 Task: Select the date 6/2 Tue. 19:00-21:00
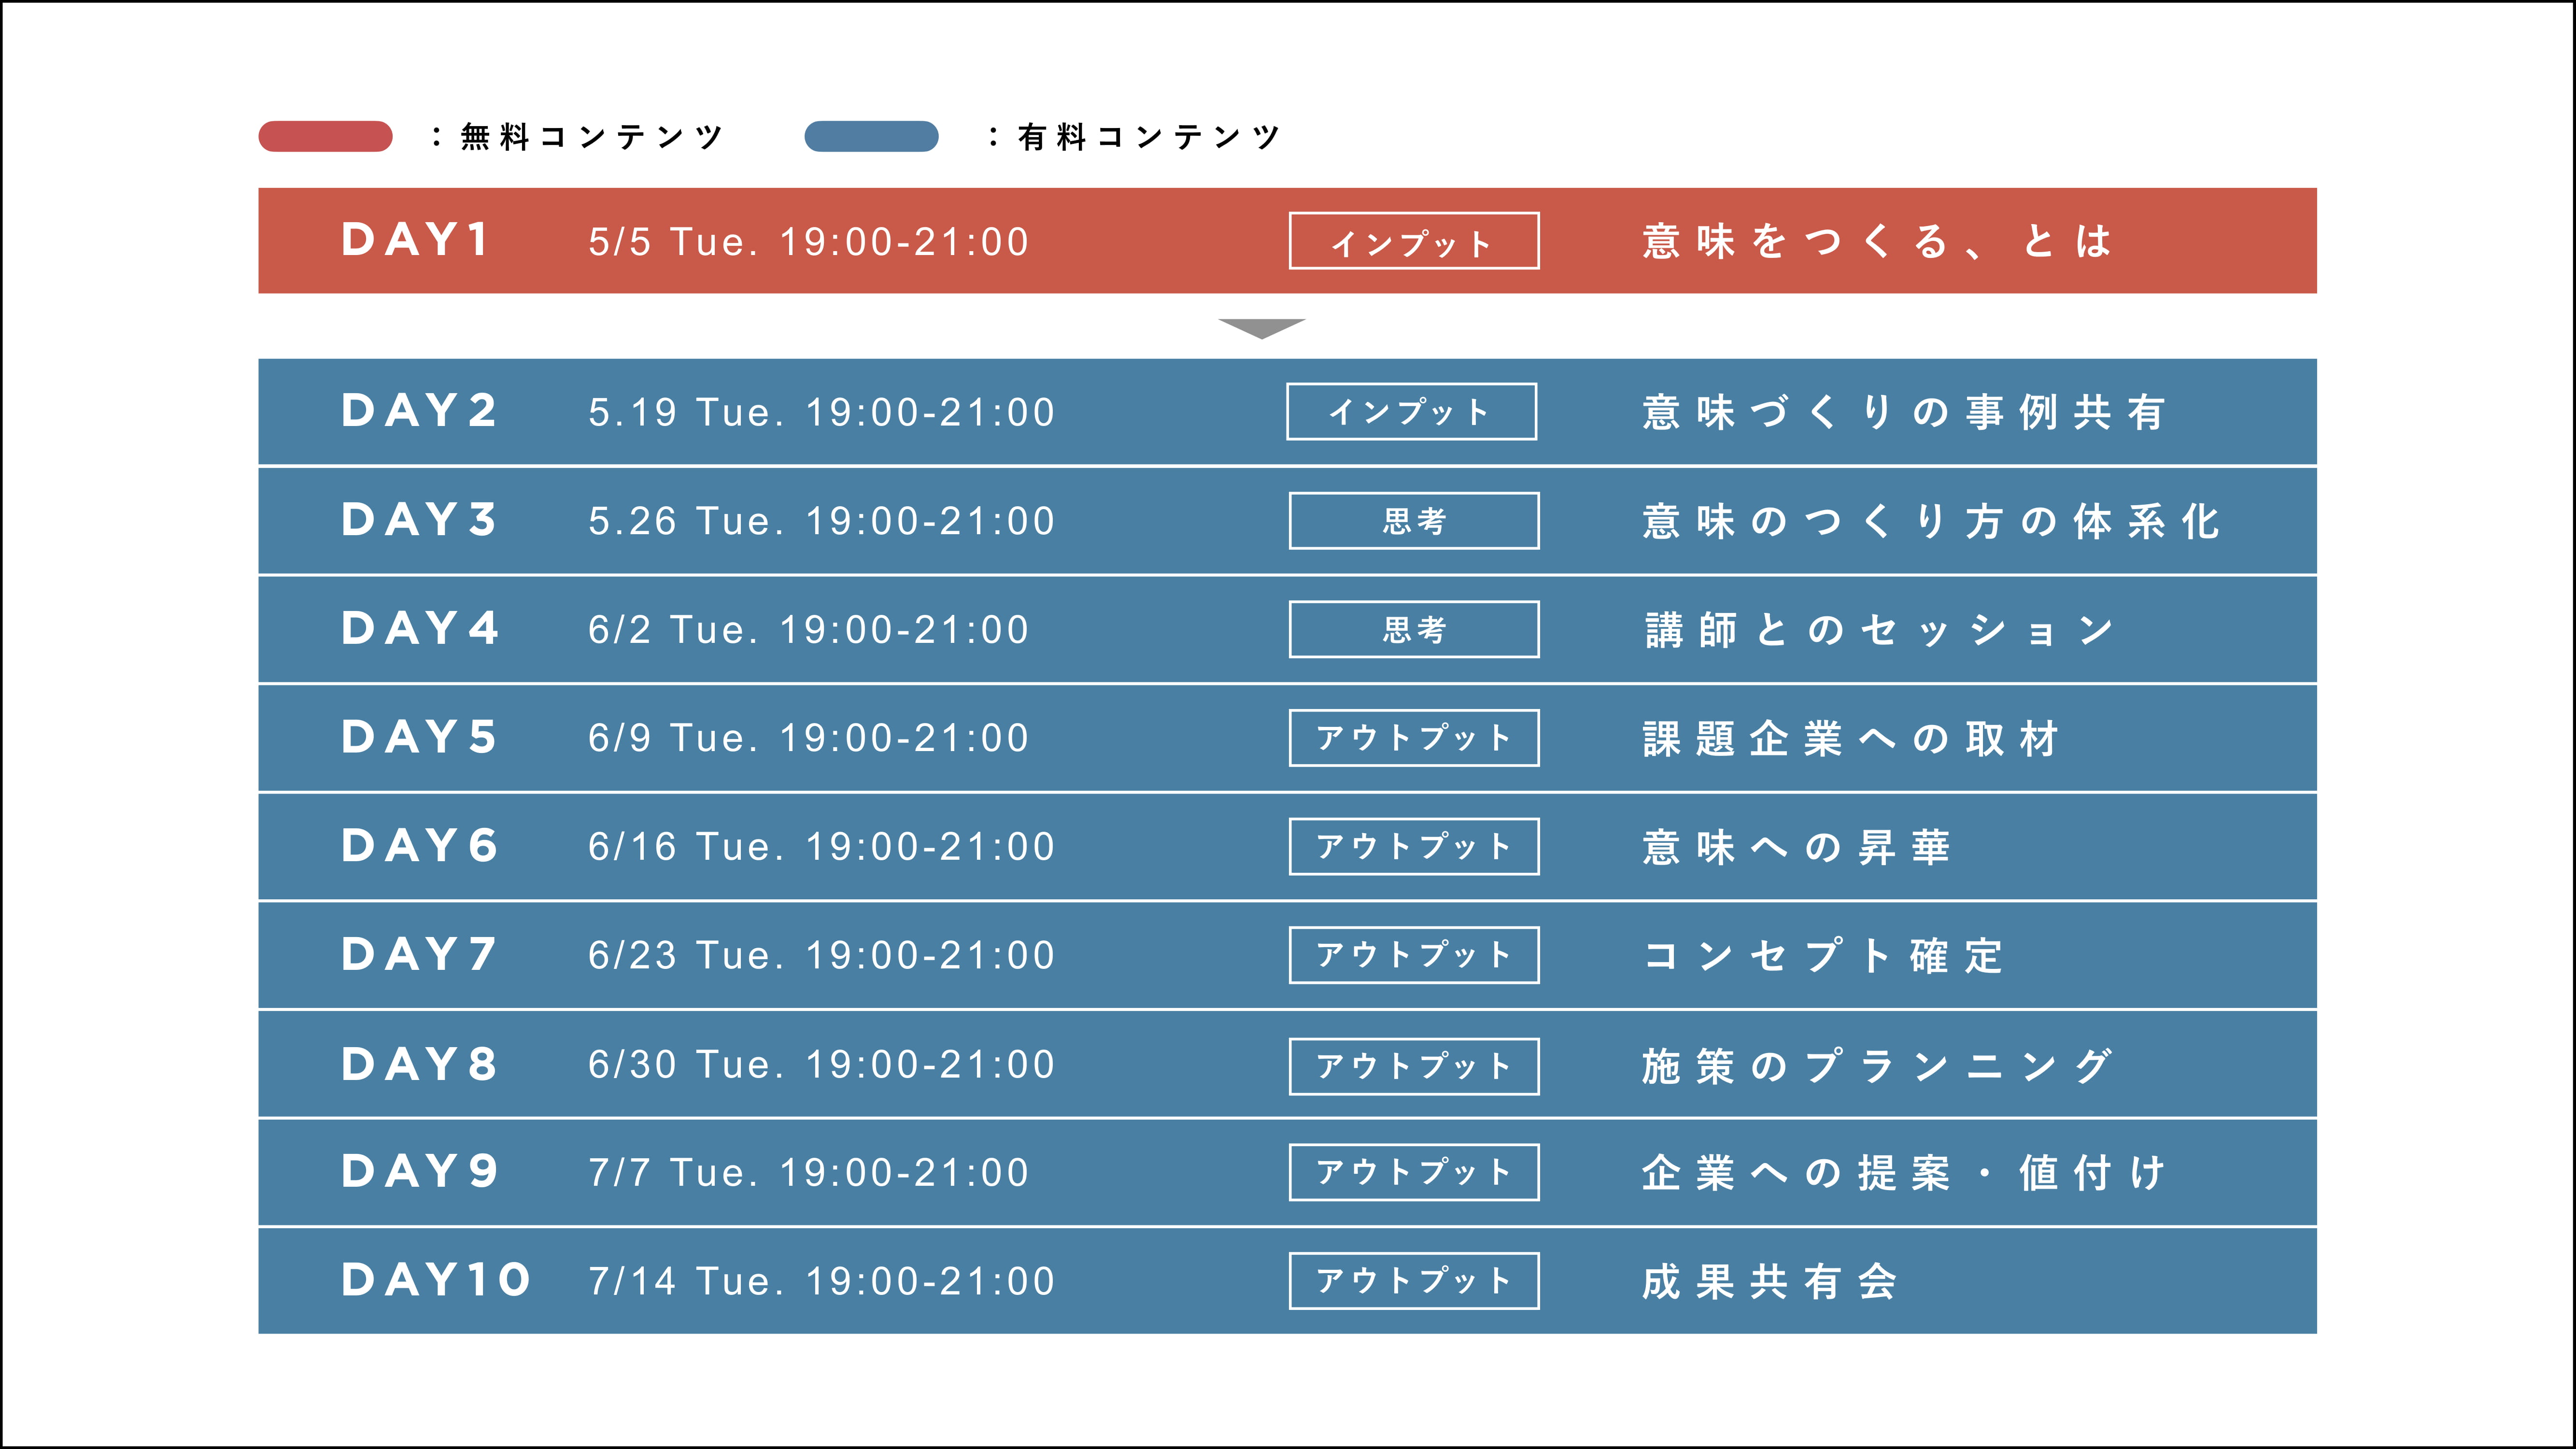[808, 630]
